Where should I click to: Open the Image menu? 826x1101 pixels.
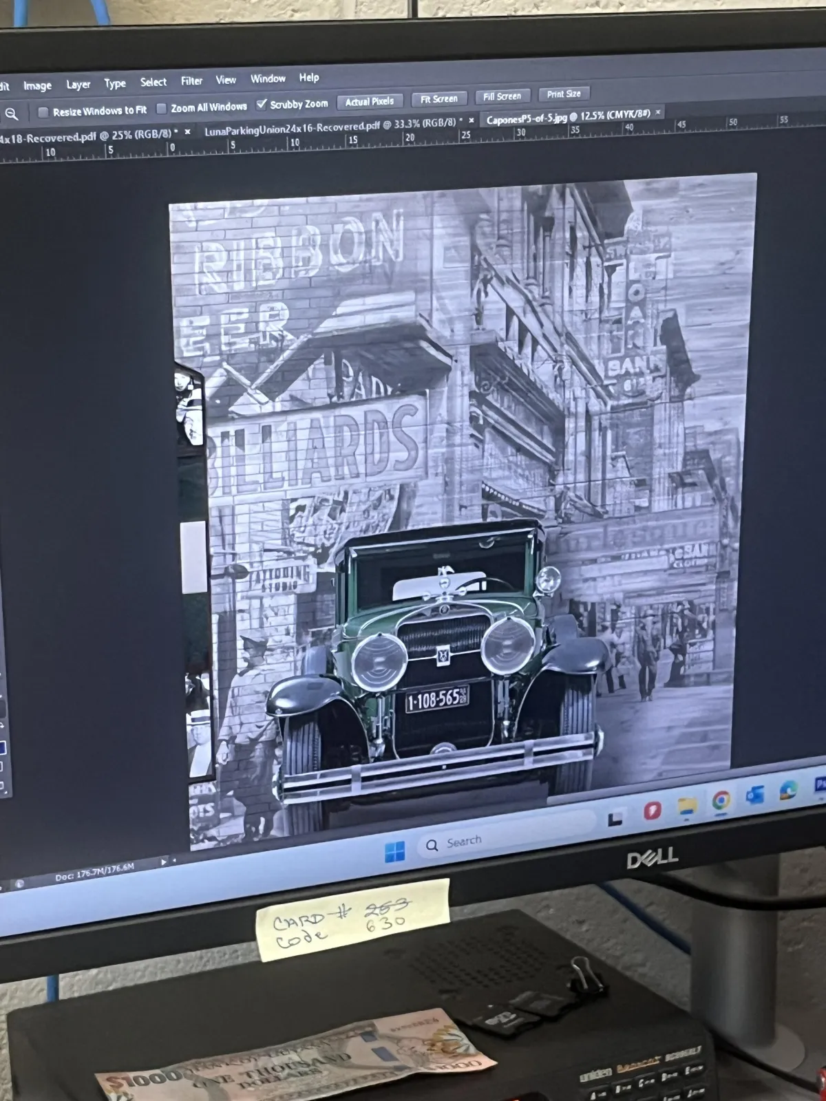(x=37, y=85)
